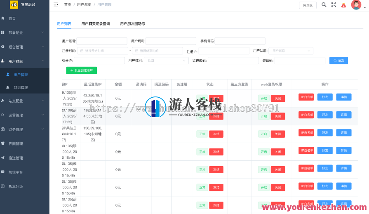The image size is (369, 214).
Task: Expand the 运营管理 sidebar chevron
Action: [42, 115]
